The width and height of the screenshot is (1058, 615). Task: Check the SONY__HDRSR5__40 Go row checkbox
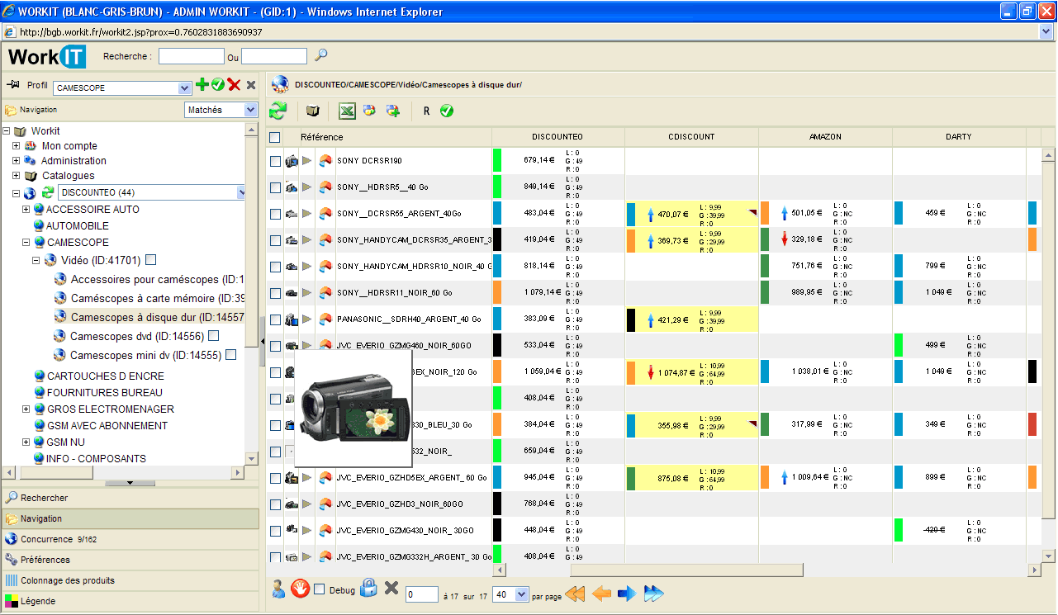tap(275, 187)
